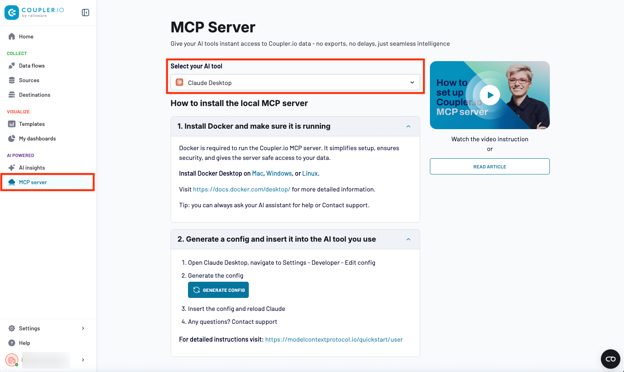Click the My dashboards pie icon
The image size is (624, 372).
12,138
